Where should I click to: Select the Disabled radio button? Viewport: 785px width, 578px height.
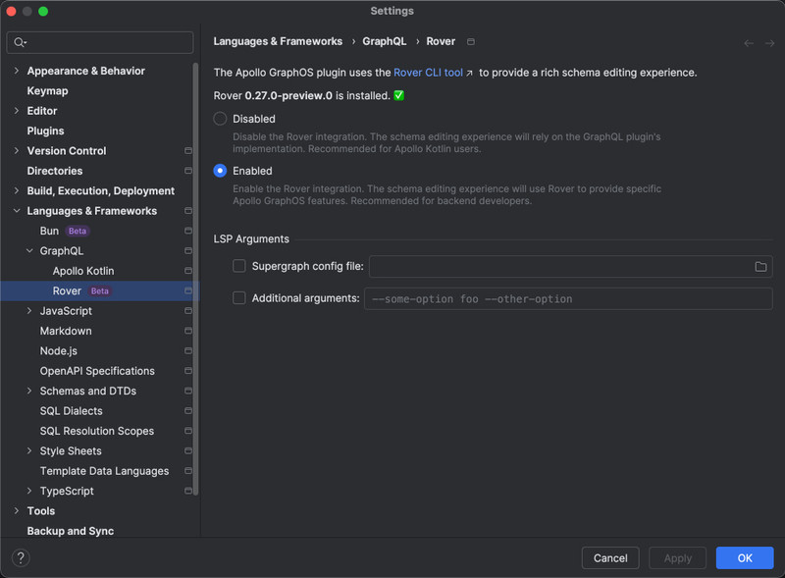[x=220, y=119]
